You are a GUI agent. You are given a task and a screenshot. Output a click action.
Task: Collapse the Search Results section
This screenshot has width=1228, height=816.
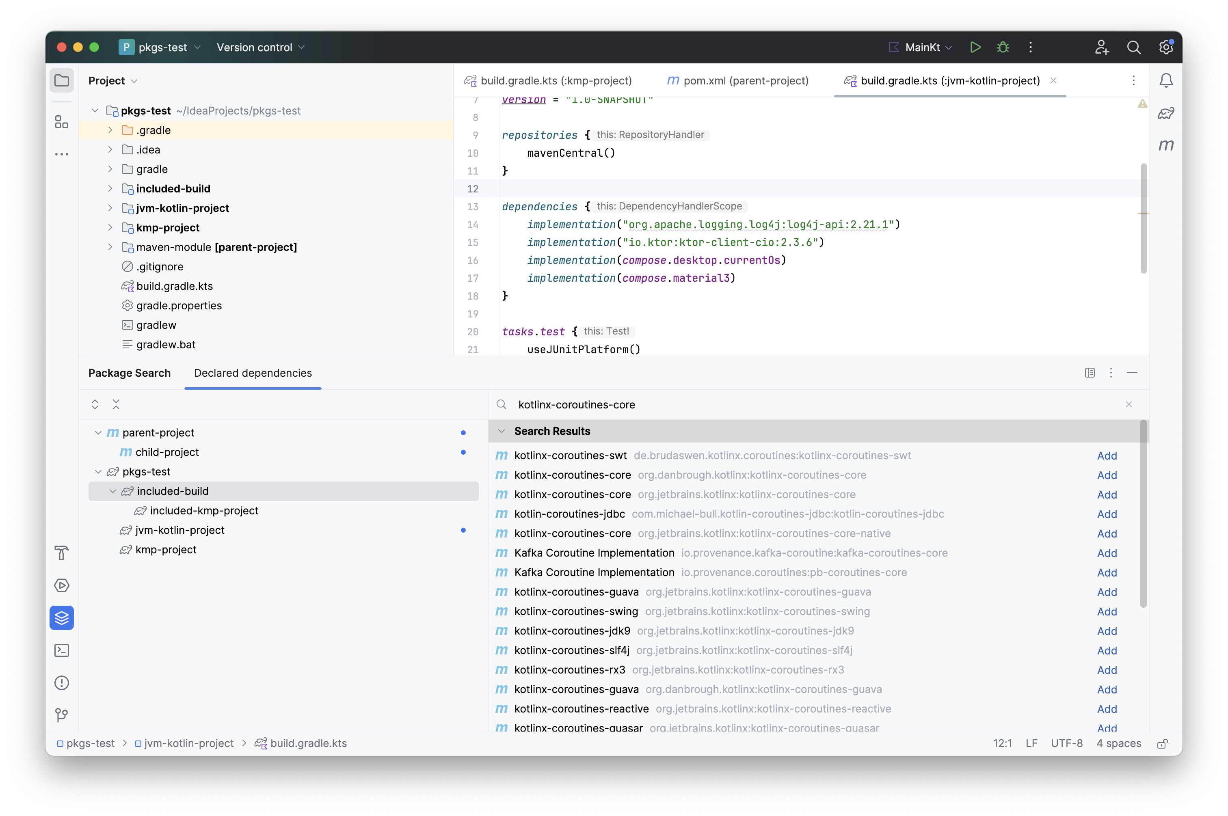(501, 432)
